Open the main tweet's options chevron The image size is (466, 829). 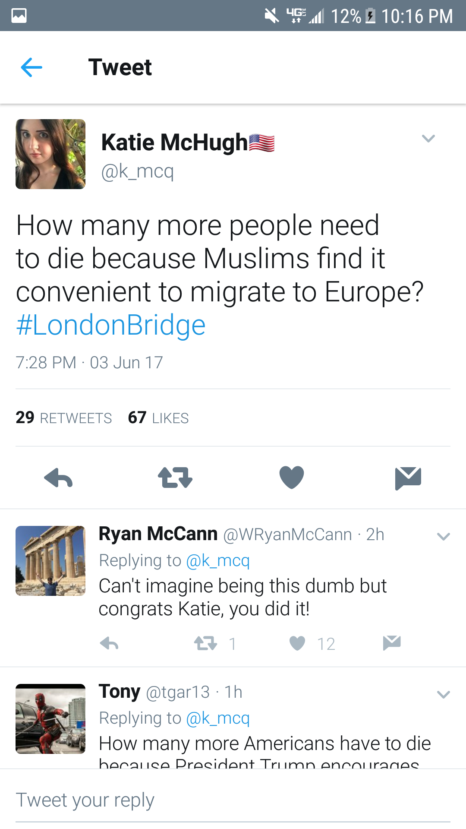[x=428, y=139]
